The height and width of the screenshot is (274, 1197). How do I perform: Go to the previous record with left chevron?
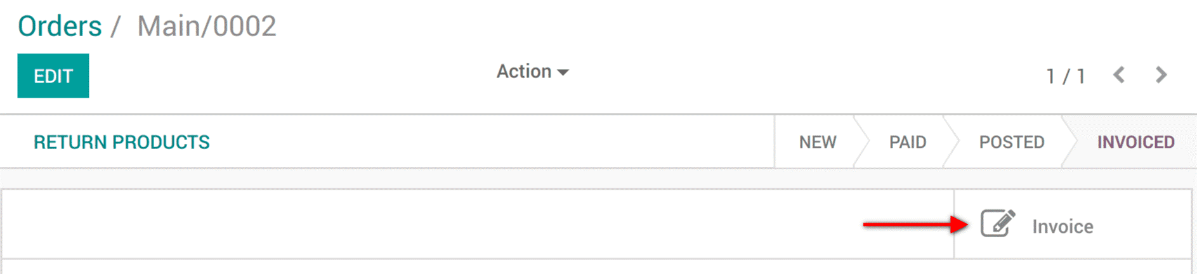click(1119, 75)
